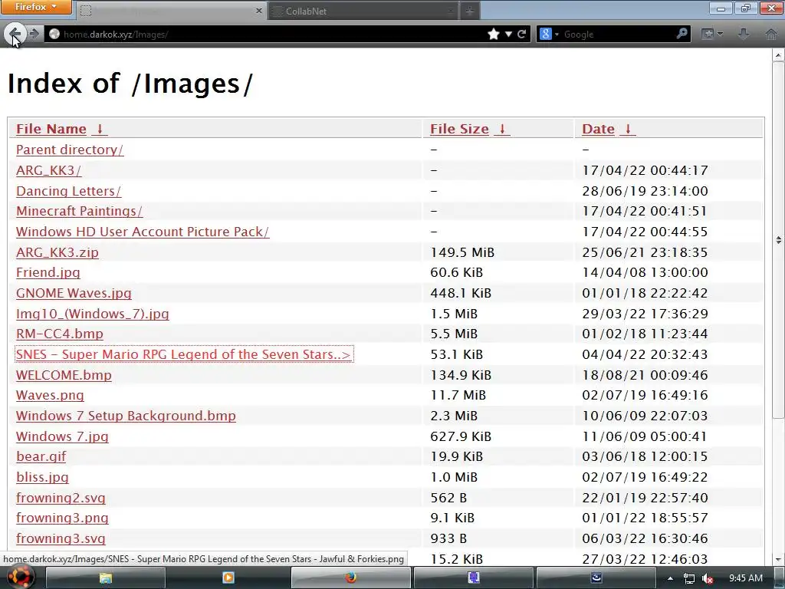Viewport: 785px width, 589px height.
Task: Open Img10_(Windows_7).jpg
Action: pos(93,314)
